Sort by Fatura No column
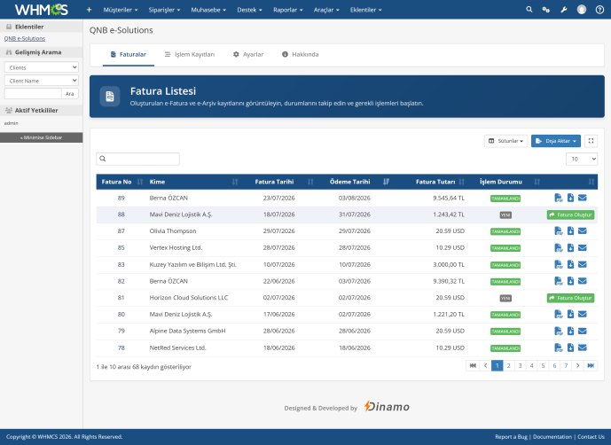Viewport: 611px width, 445px height. pos(121,182)
